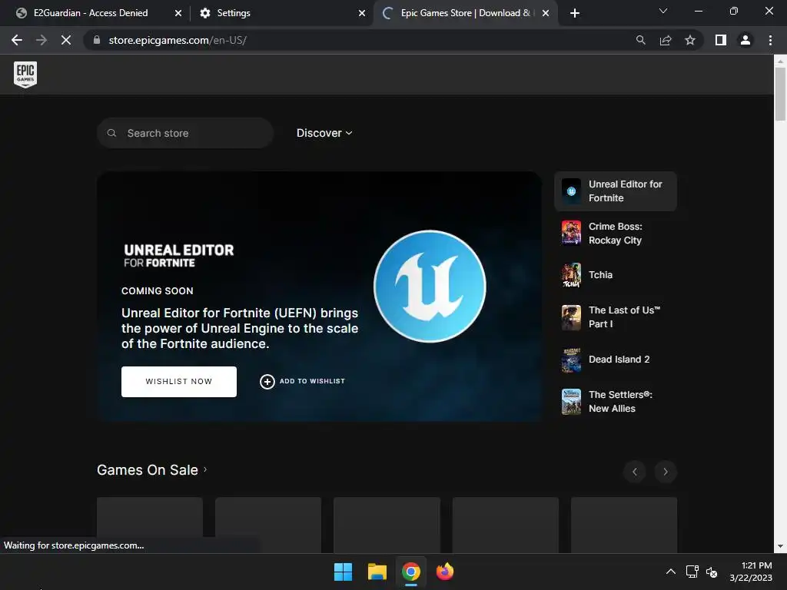Go back using the browser back arrow
The image size is (787, 590).
(17, 40)
